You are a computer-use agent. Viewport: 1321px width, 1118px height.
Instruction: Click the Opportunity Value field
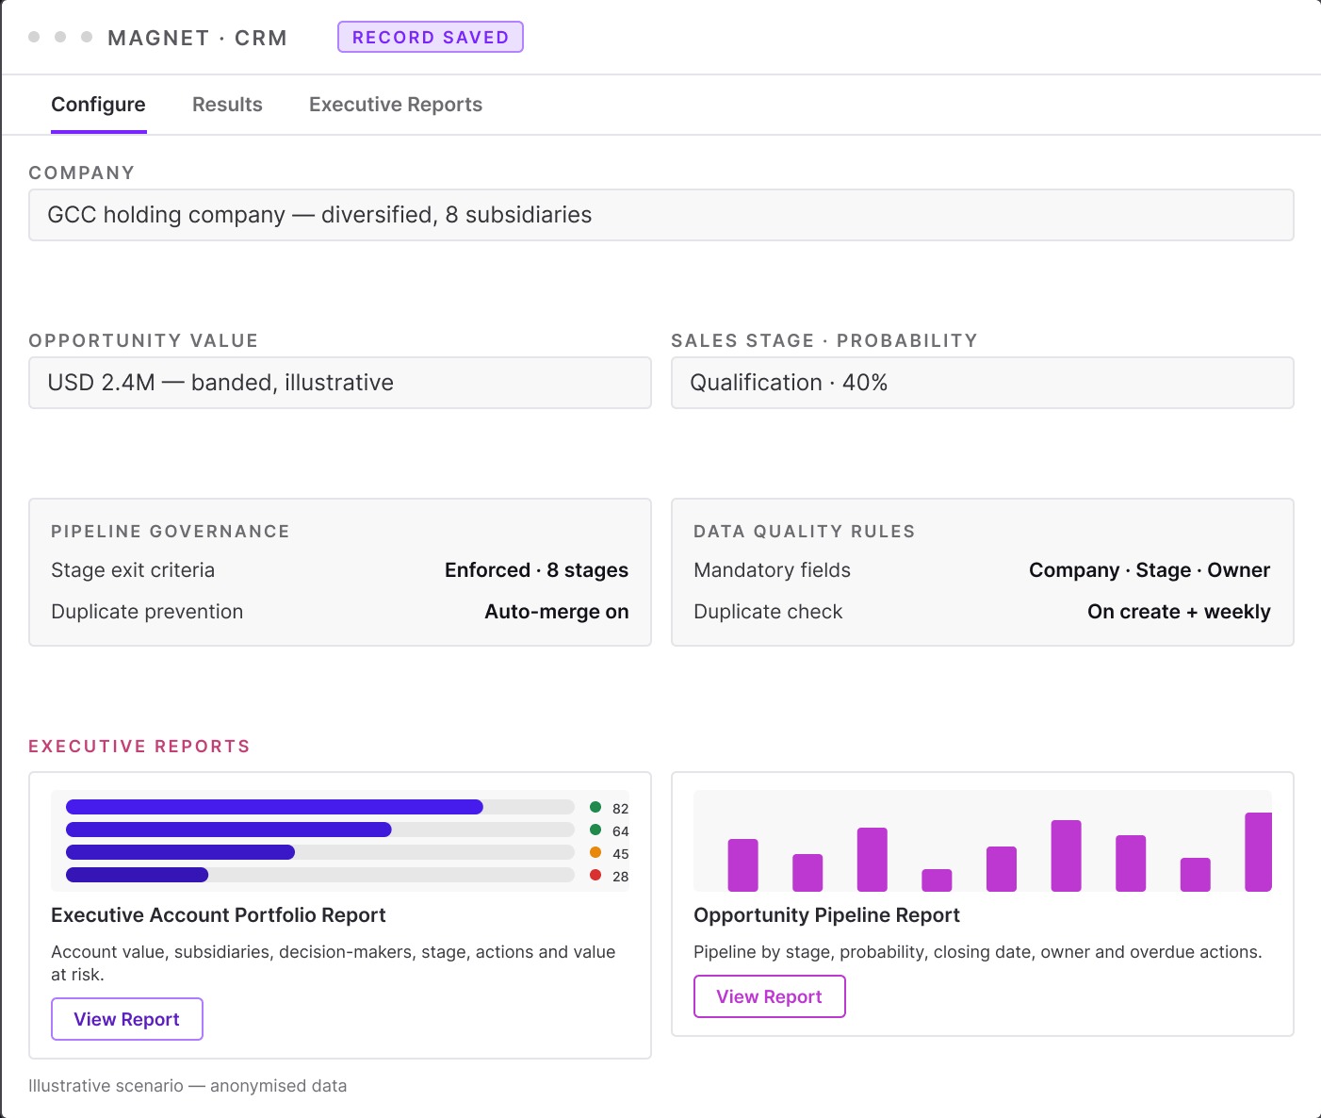pos(340,383)
